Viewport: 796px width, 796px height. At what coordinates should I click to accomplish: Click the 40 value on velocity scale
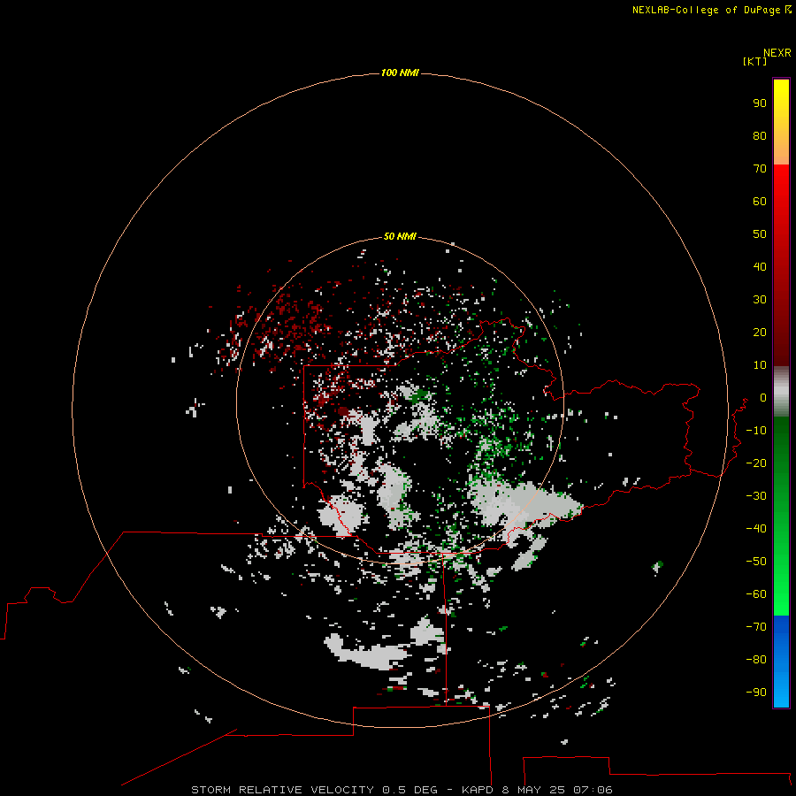[760, 266]
